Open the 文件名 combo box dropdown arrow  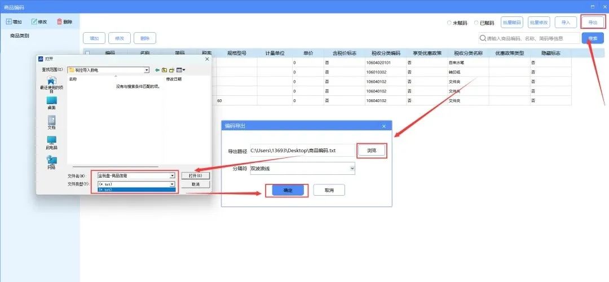(173, 176)
